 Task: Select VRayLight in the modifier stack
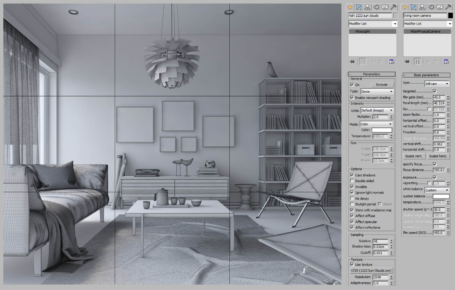[x=372, y=32]
